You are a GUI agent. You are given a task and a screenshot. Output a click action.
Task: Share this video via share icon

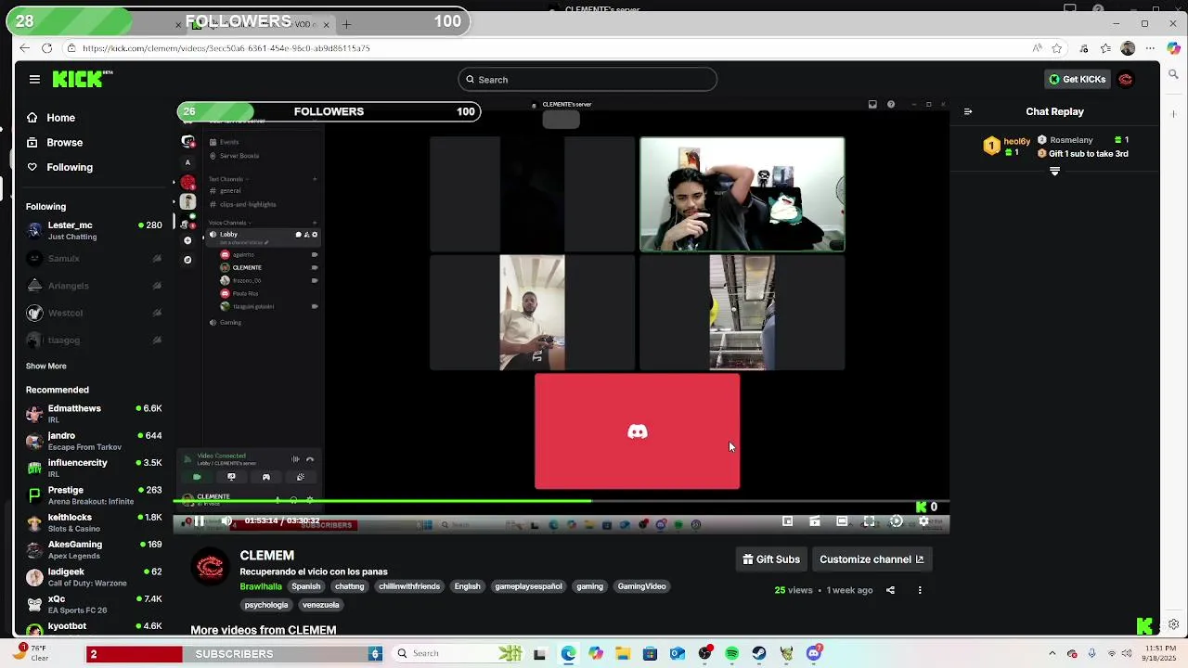[x=890, y=590]
